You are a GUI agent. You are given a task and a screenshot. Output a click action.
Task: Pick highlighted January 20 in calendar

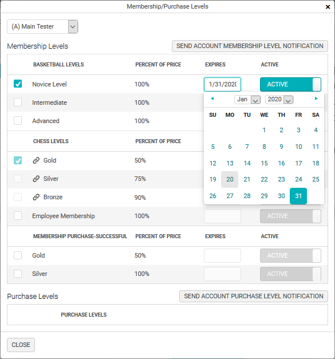click(x=230, y=179)
